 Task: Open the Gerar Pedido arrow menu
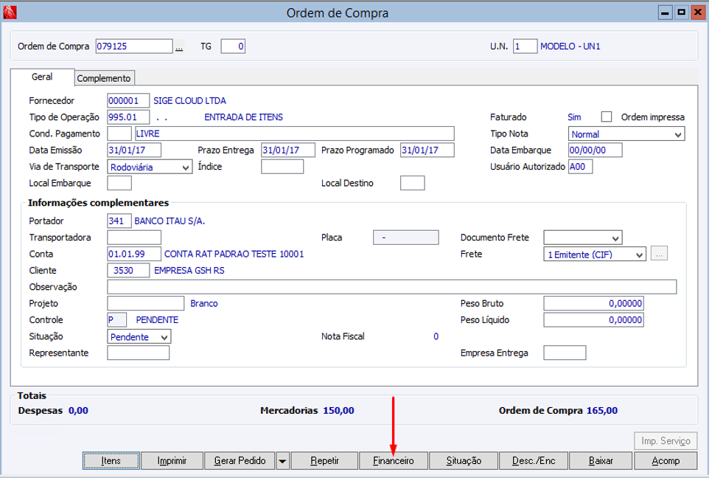click(x=282, y=461)
